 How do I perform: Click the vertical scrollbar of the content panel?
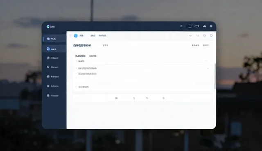tap(215, 76)
